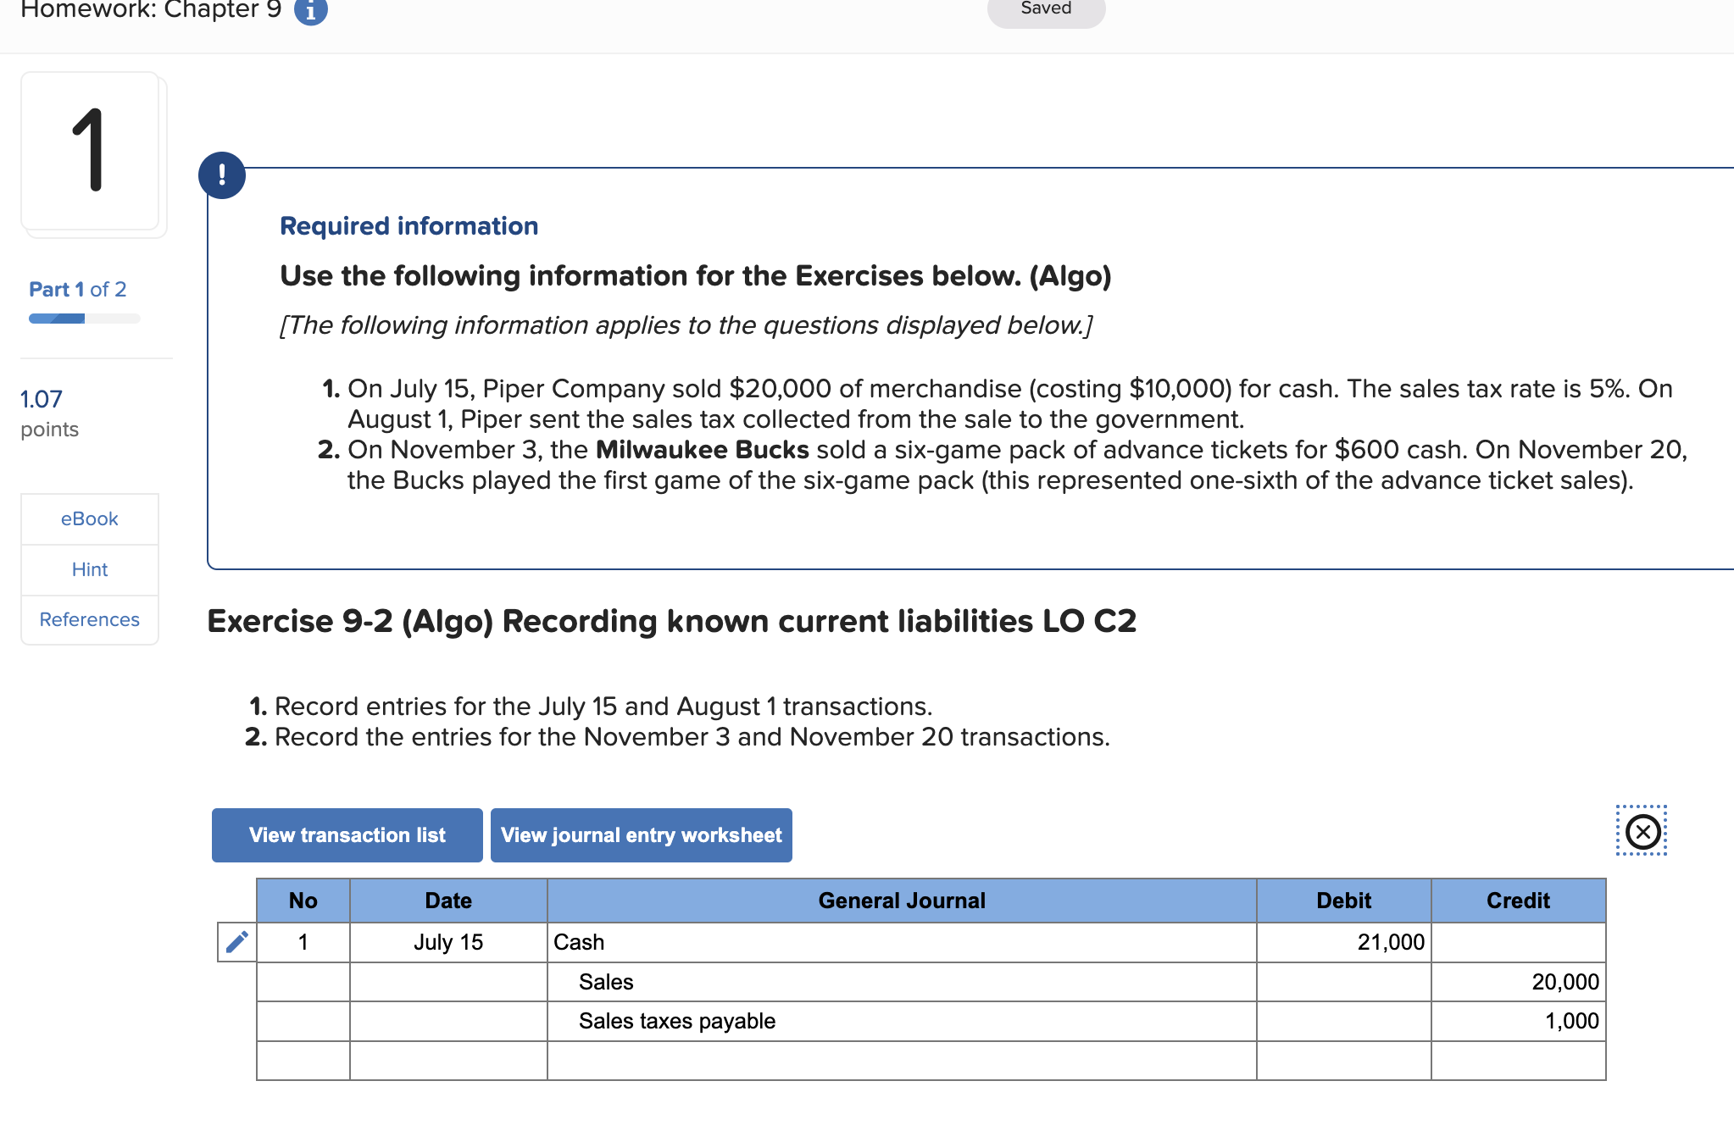This screenshot has height=1142, width=1734.
Task: Click the 1.07 points label
Action: point(49,413)
